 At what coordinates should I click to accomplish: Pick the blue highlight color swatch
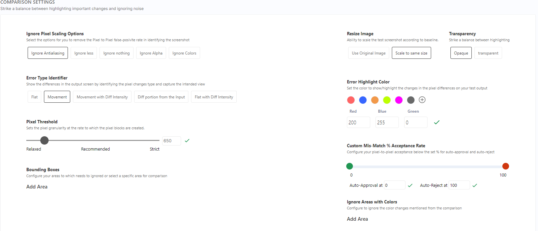pos(363,100)
